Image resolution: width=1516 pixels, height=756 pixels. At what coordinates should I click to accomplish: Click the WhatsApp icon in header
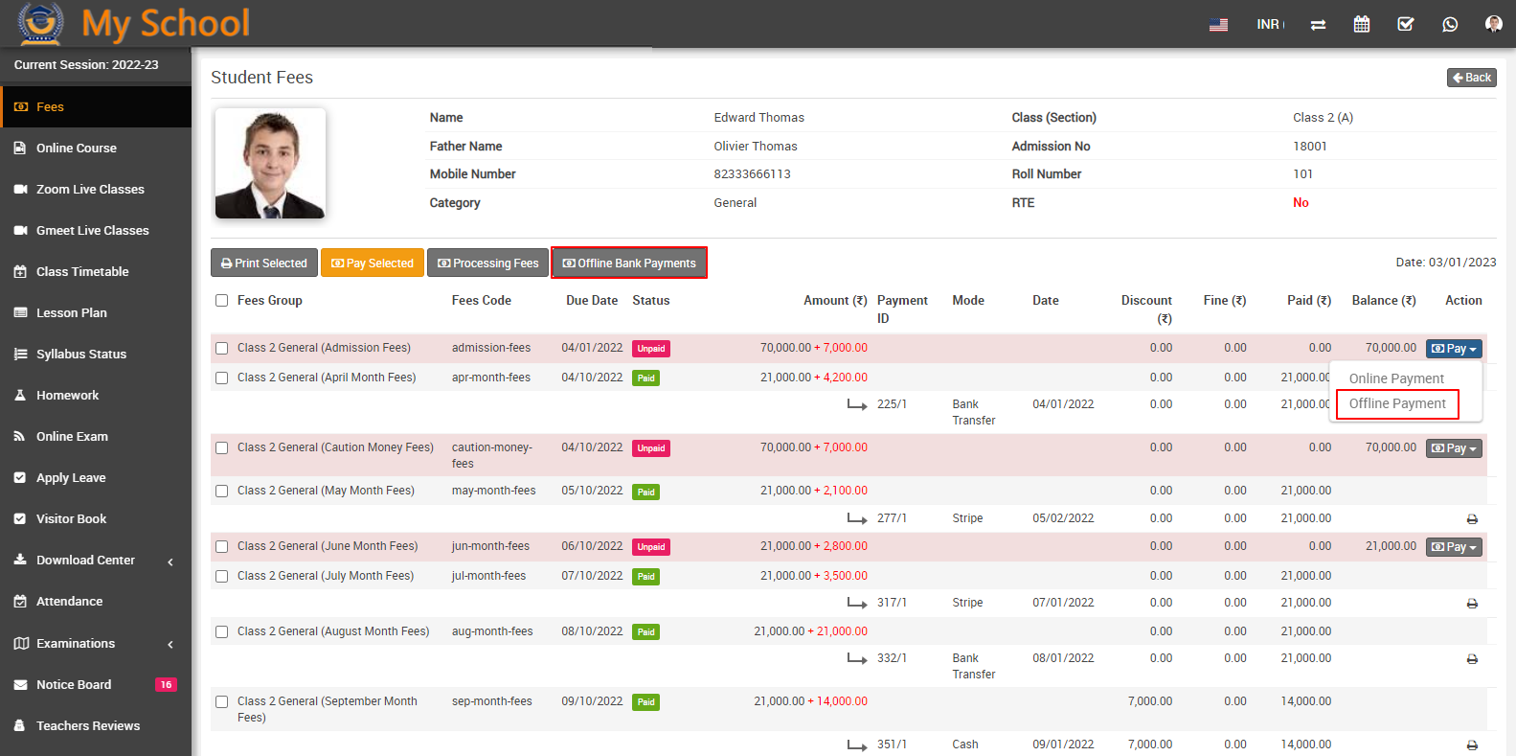1449,24
